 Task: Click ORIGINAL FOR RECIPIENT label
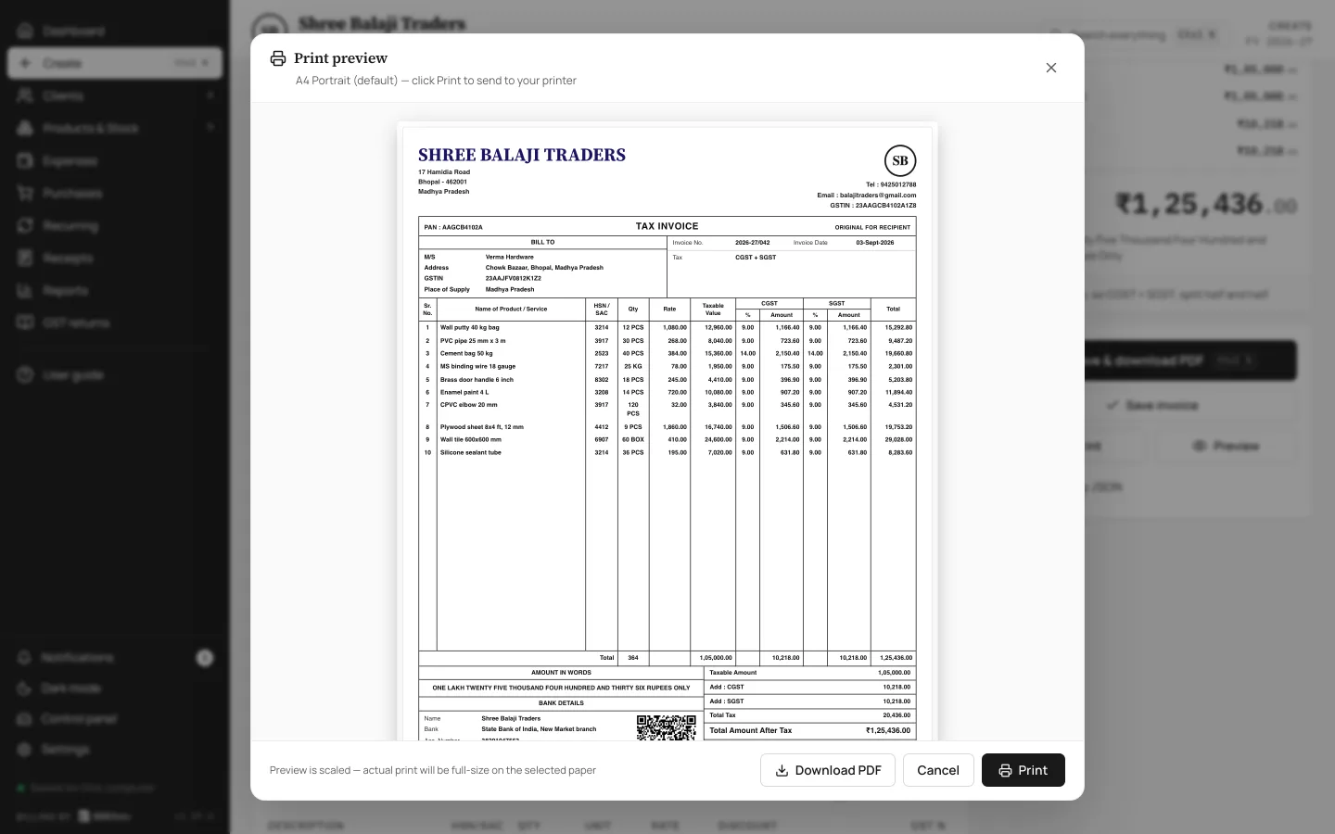point(872,227)
